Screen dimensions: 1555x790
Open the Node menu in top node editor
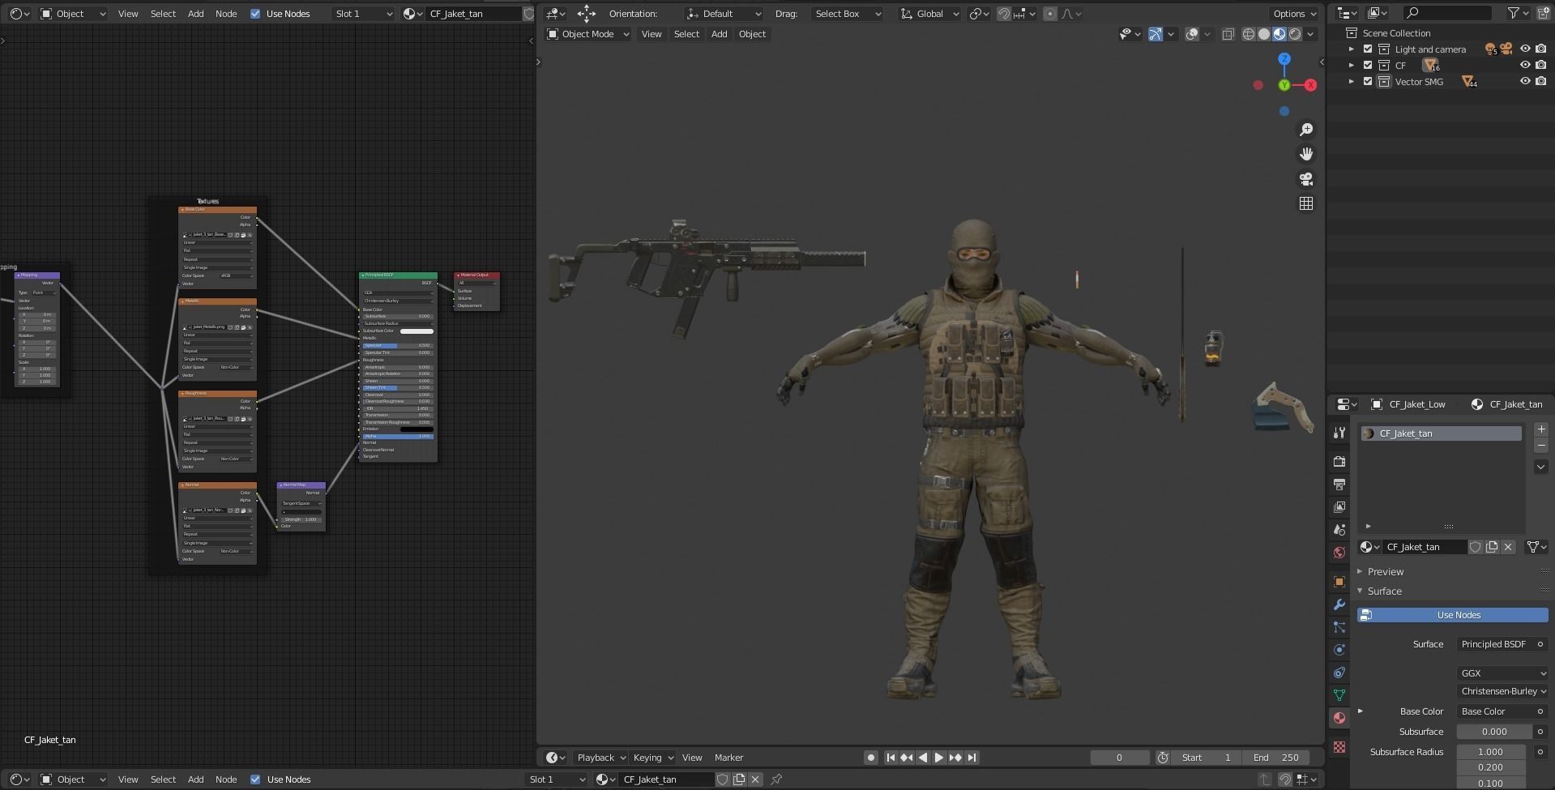click(226, 14)
